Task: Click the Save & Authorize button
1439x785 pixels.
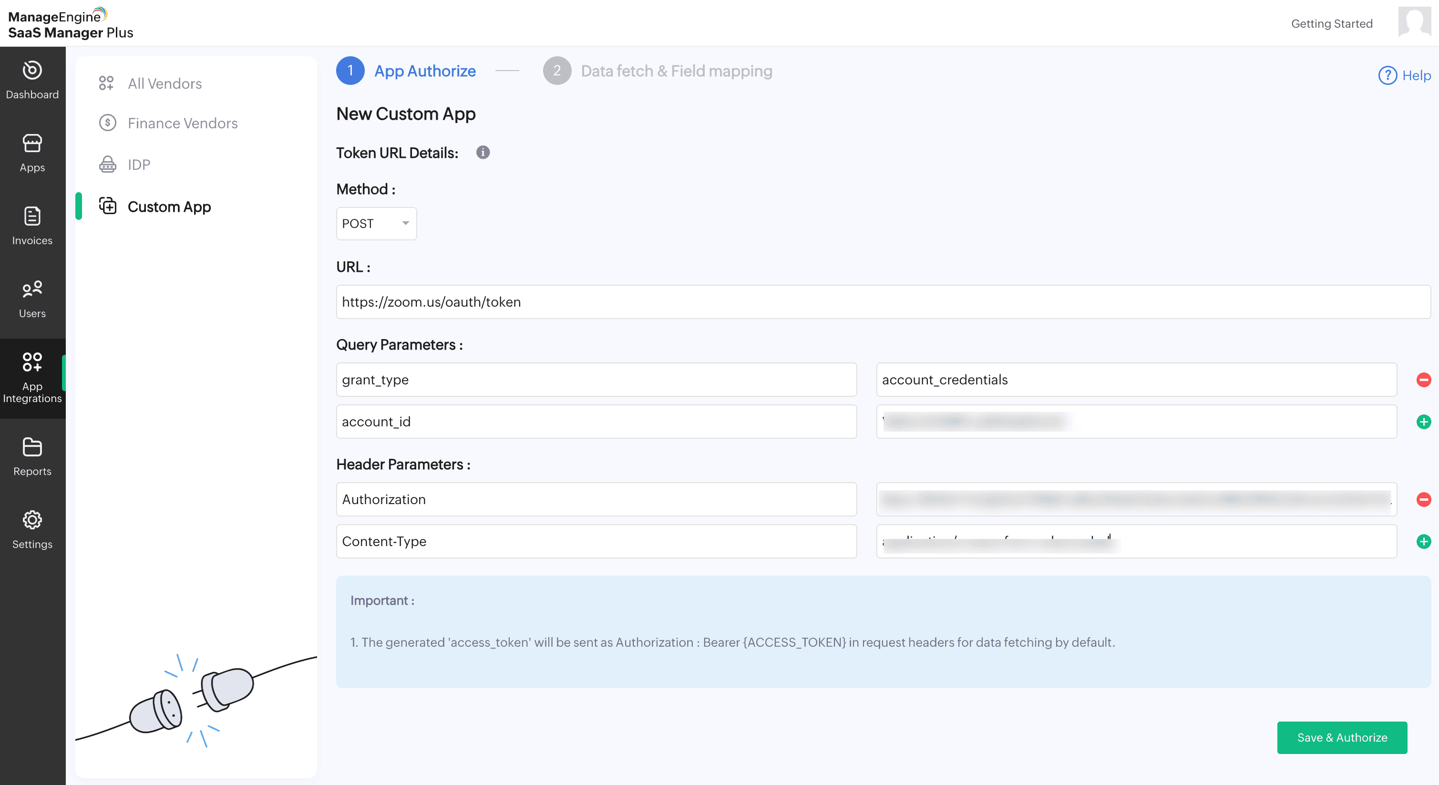Action: pos(1341,737)
